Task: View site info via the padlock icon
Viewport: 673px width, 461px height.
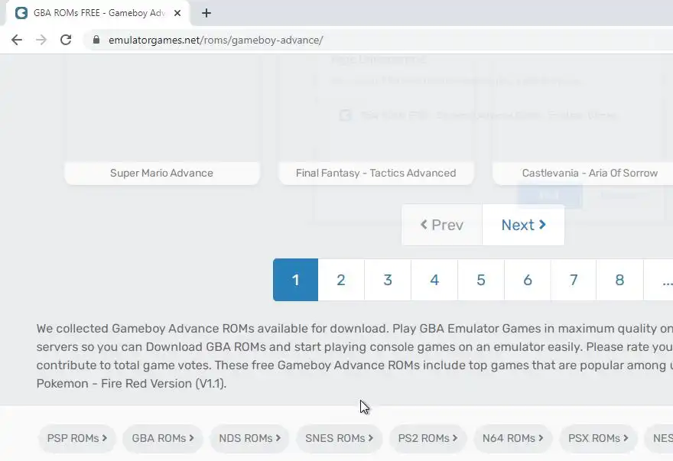Action: coord(96,40)
